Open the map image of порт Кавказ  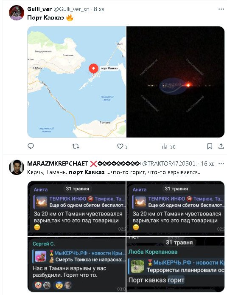(76, 82)
